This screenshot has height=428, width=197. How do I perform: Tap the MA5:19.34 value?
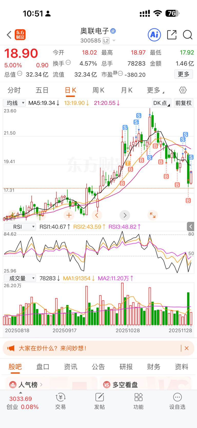coord(44,103)
